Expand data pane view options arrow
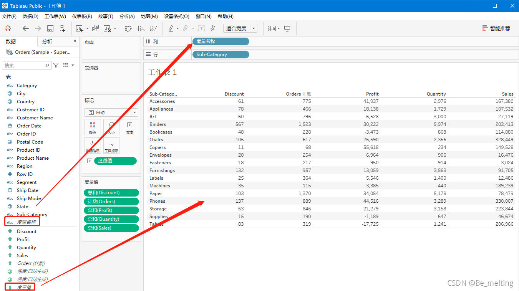This screenshot has width=519, height=291. 73,65
